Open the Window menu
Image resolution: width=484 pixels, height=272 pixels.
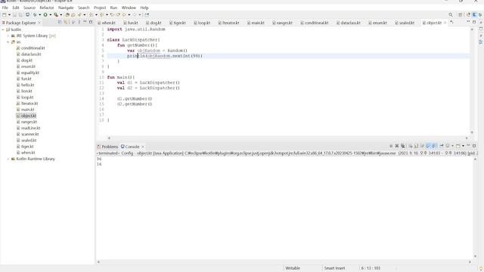129,8
